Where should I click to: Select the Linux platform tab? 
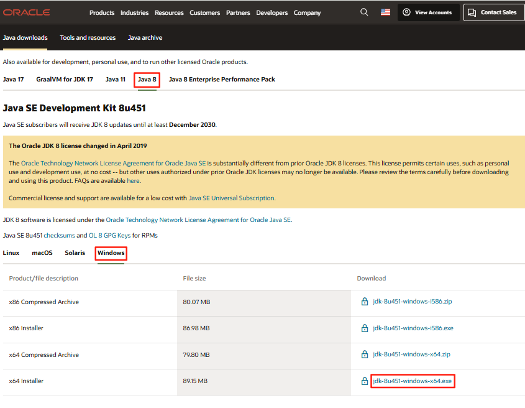pyautogui.click(x=11, y=253)
